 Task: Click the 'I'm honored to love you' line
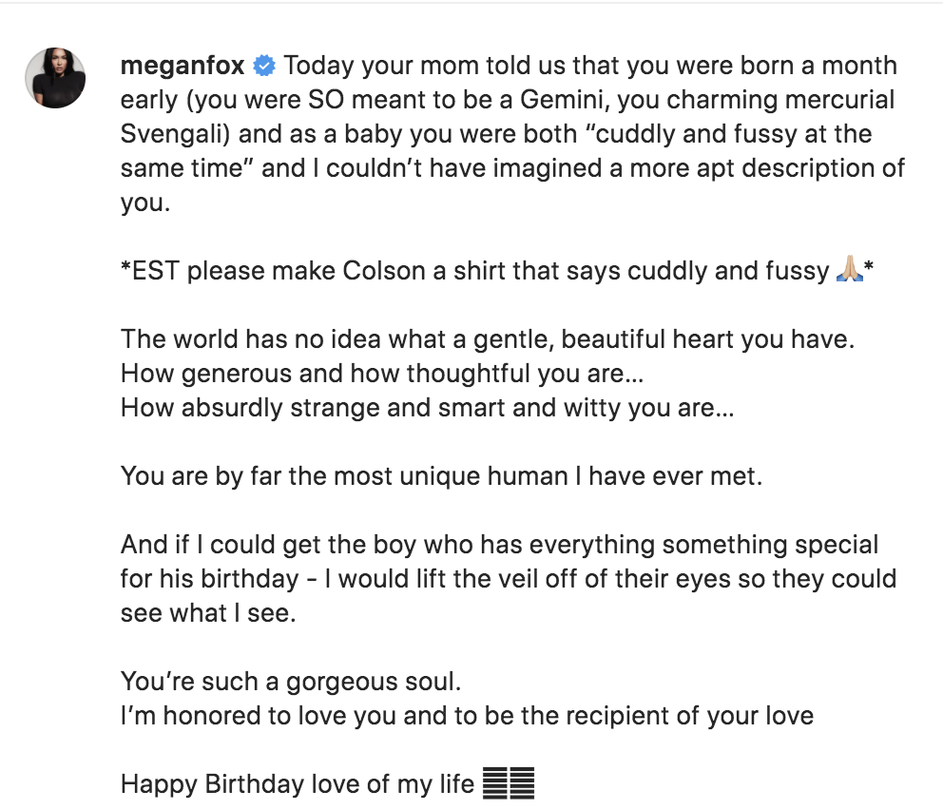click(x=467, y=716)
